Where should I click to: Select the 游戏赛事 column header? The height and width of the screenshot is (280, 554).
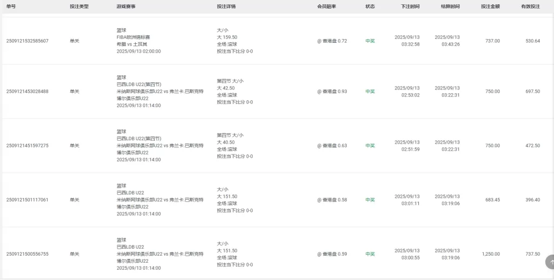[126, 6]
